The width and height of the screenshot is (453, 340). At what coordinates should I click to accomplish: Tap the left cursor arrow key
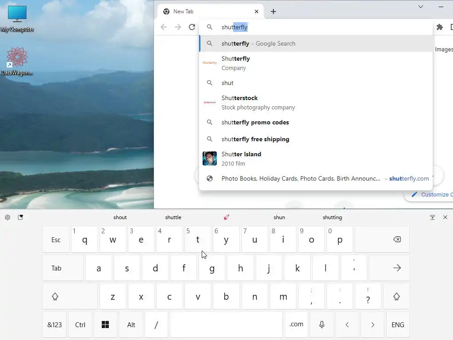[347, 325]
